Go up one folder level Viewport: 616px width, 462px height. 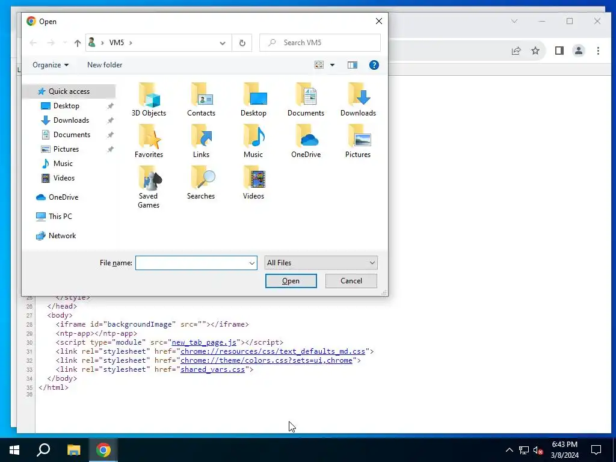(78, 43)
